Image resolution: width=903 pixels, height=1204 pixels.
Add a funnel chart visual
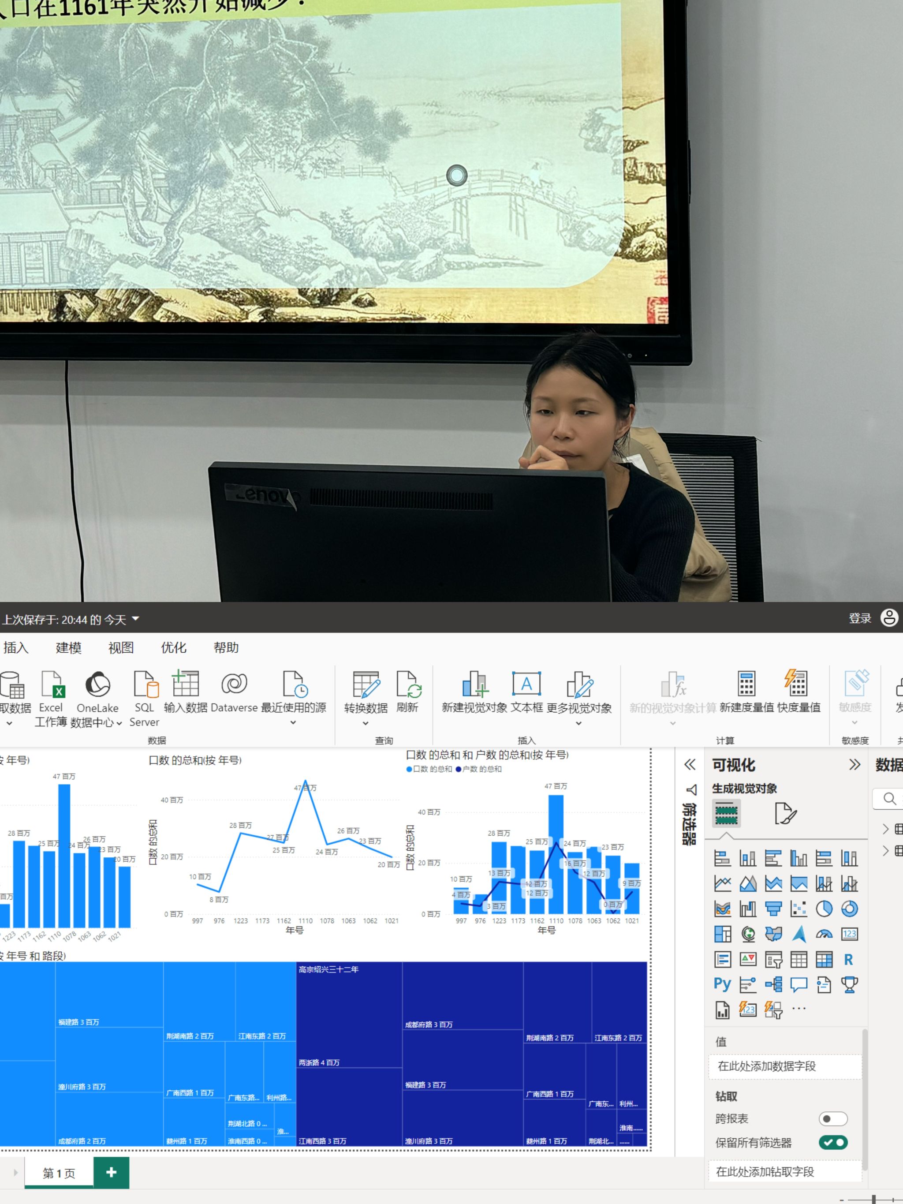[x=773, y=909]
